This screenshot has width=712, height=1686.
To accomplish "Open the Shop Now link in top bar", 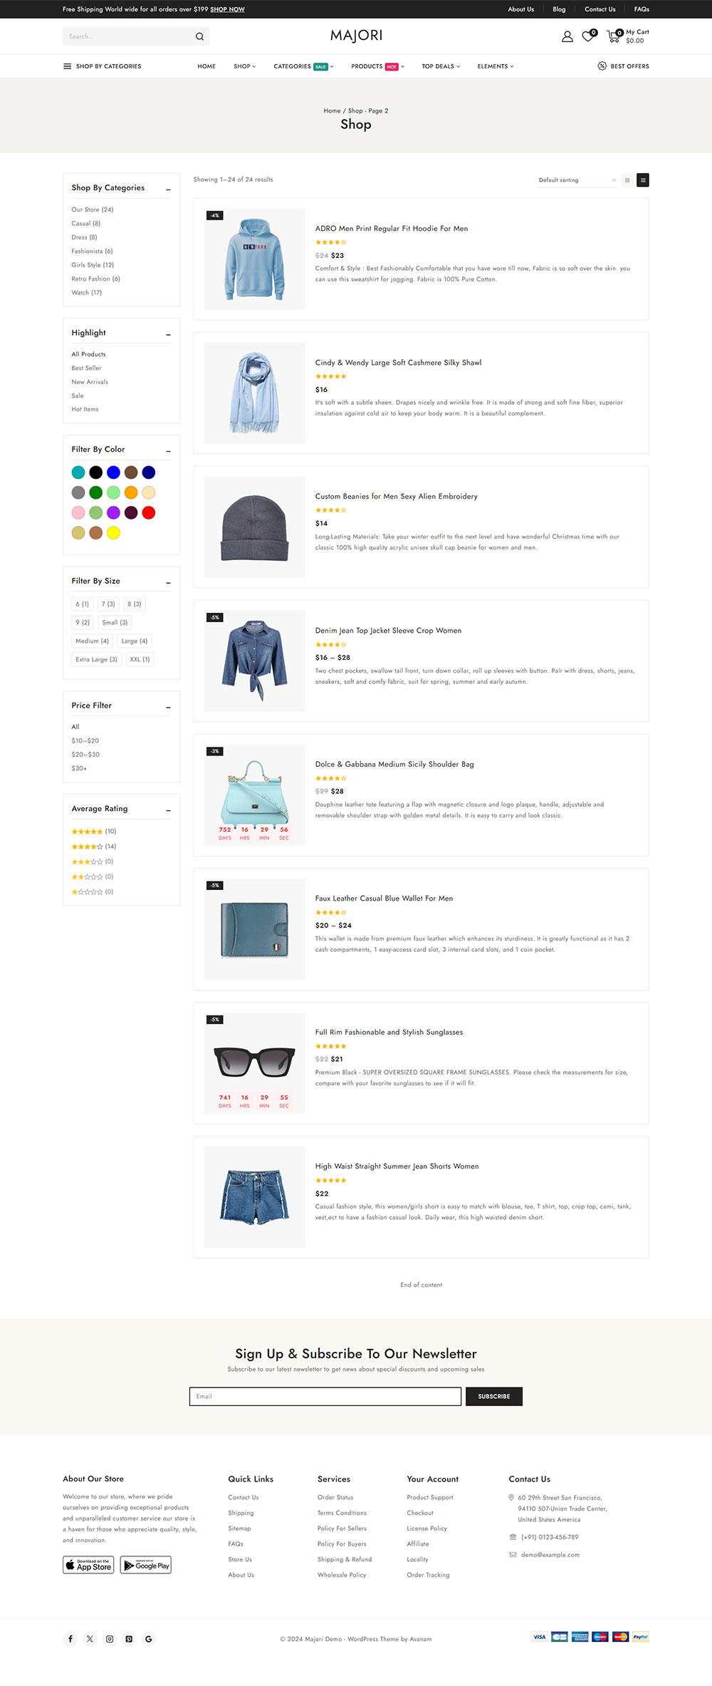I will tap(227, 9).
